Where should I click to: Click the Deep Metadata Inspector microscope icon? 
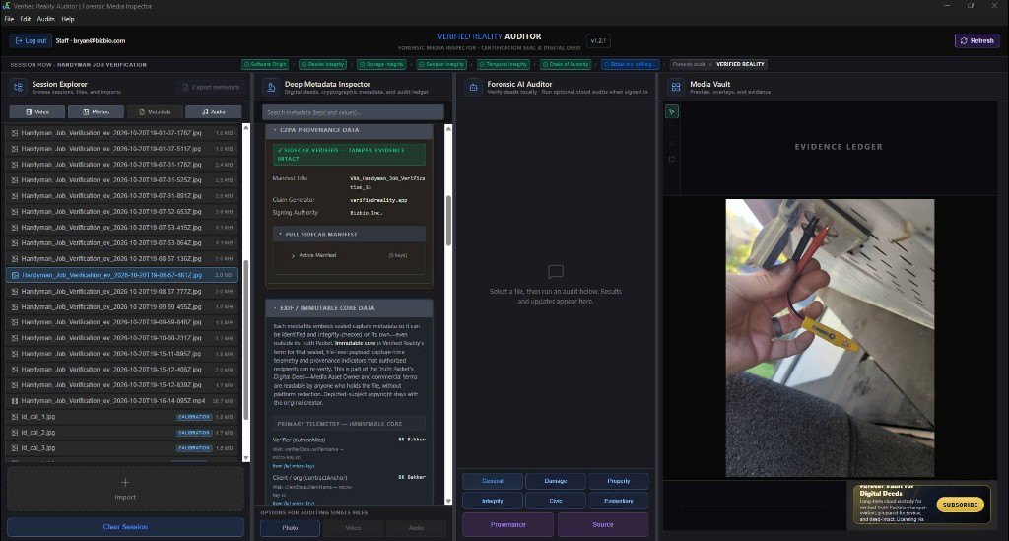271,87
